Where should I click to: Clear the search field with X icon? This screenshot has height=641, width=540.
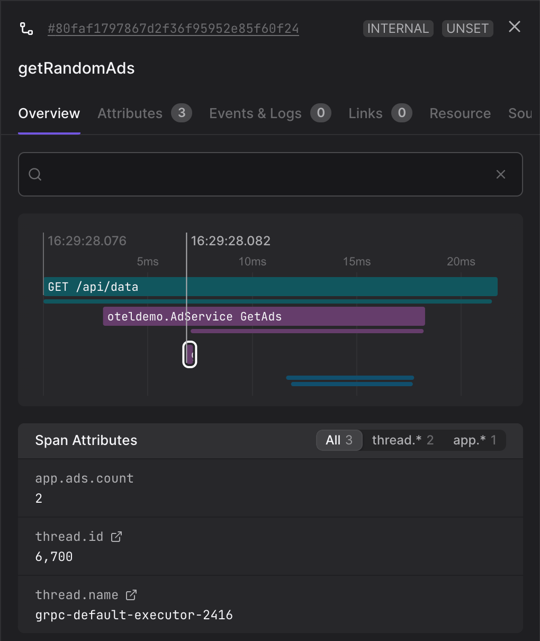[x=500, y=174]
